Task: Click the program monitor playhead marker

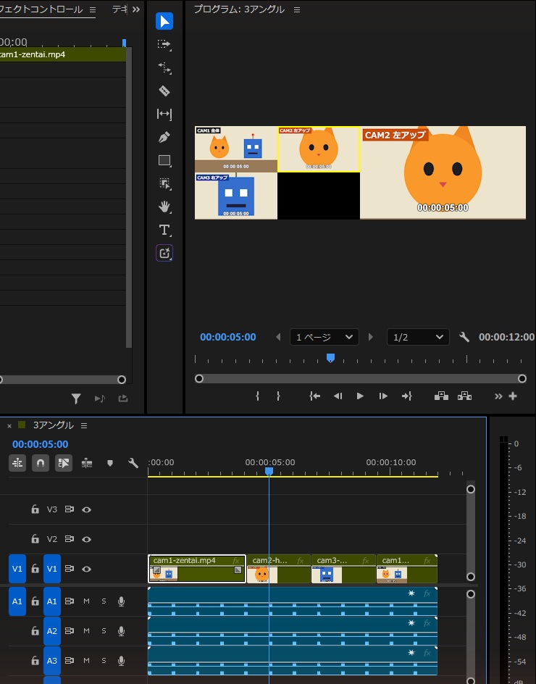Action: 330,358
